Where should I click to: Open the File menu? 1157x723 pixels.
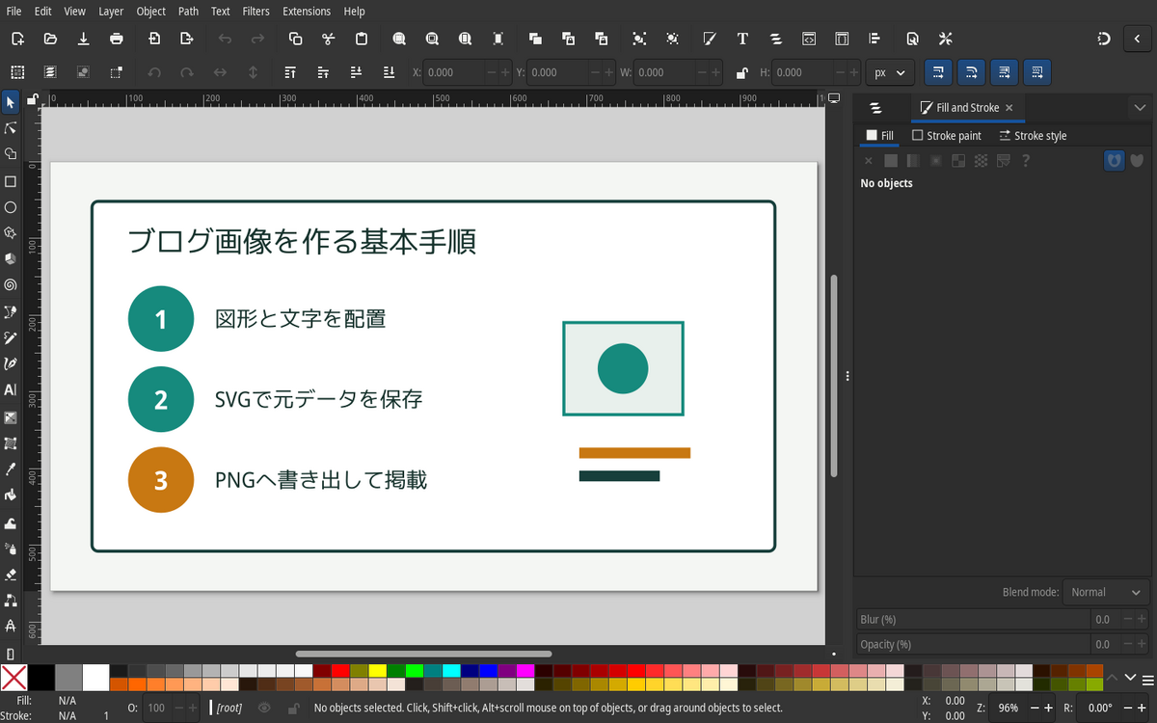point(13,12)
